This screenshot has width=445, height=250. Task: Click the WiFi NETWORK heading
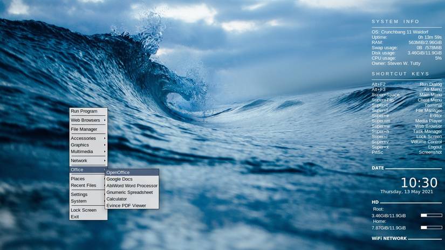pos(389,238)
